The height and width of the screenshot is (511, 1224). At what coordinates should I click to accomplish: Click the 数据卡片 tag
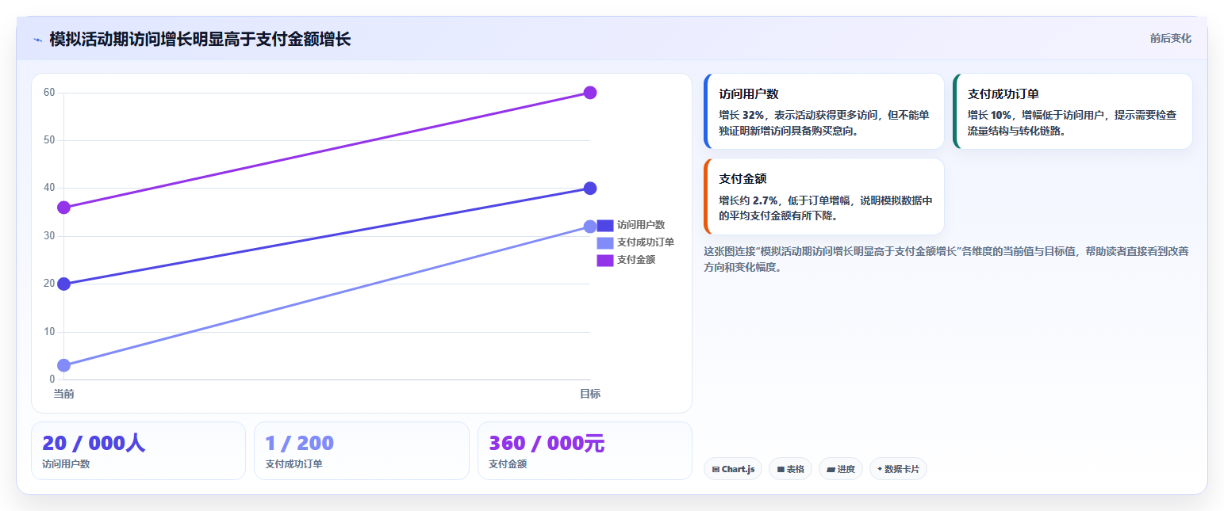click(898, 469)
